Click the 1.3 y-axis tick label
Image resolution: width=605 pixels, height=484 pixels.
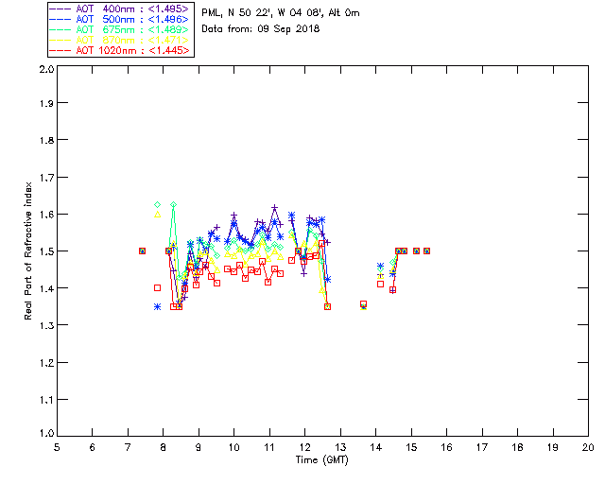[x=46, y=325]
